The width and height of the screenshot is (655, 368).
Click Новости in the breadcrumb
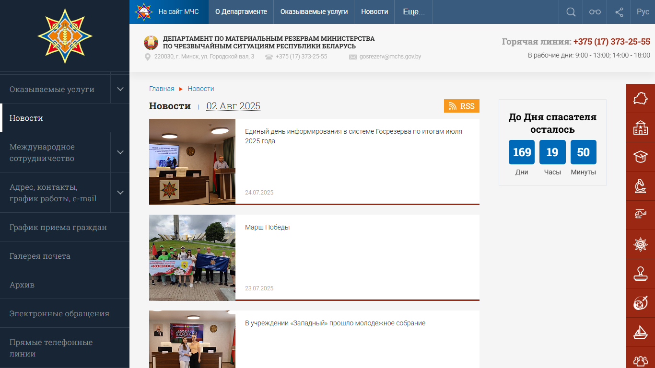click(201, 89)
